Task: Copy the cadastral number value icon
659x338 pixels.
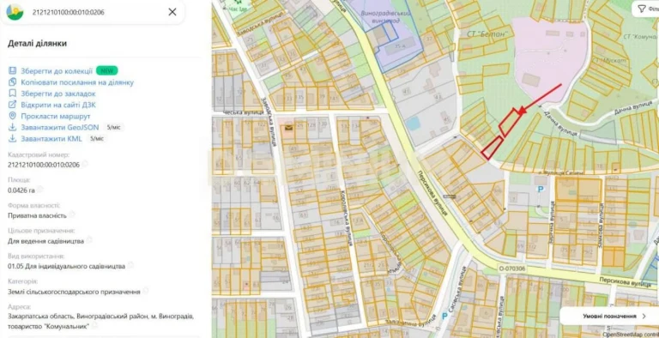Action: coord(85,165)
